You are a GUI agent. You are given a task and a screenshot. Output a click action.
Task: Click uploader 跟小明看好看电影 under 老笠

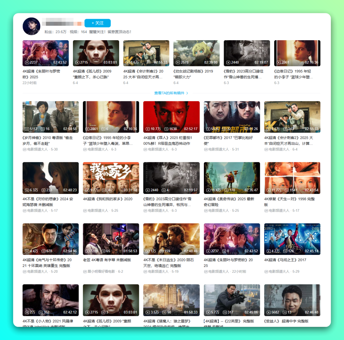tap(101, 271)
